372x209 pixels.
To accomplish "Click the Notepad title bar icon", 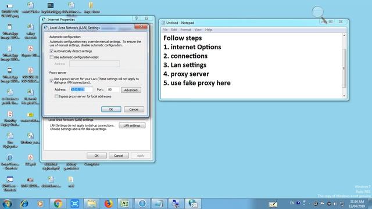I will coord(163,23).
